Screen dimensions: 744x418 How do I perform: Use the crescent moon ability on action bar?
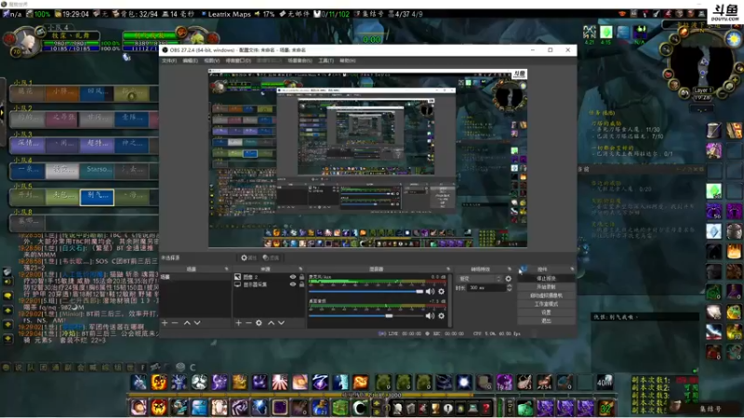click(x=360, y=408)
